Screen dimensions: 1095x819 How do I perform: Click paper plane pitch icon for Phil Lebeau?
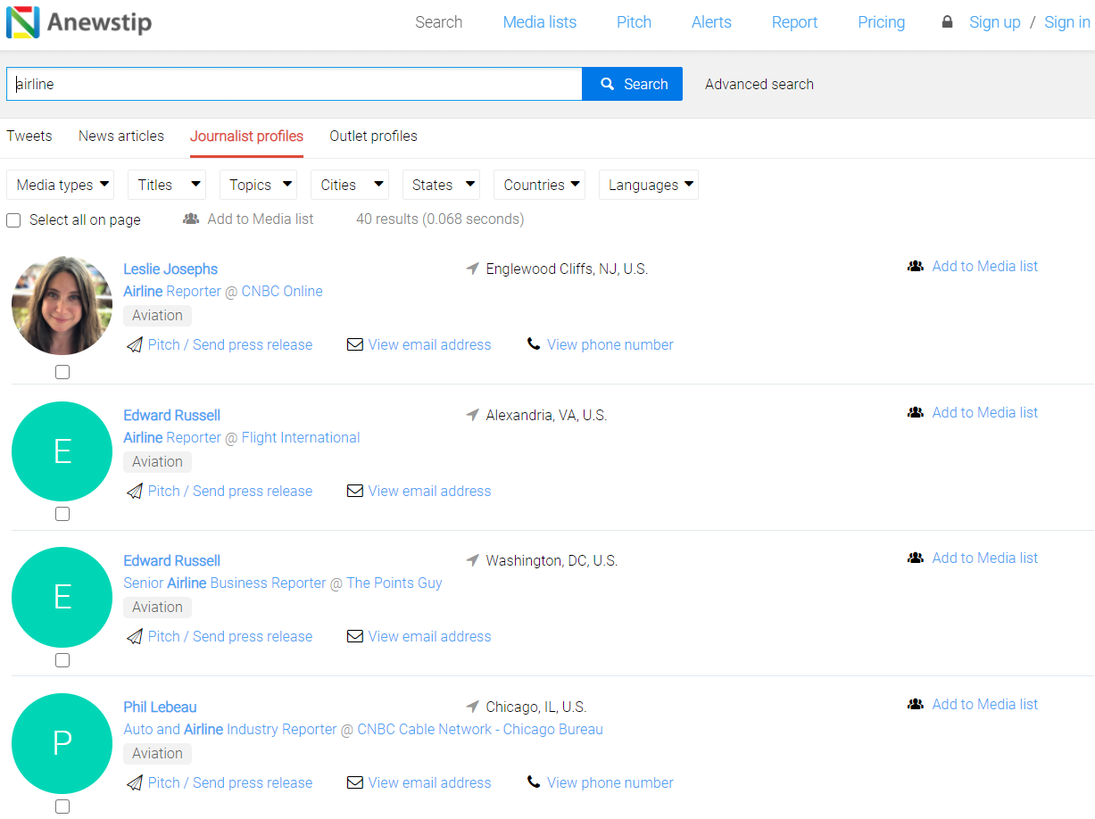click(135, 782)
